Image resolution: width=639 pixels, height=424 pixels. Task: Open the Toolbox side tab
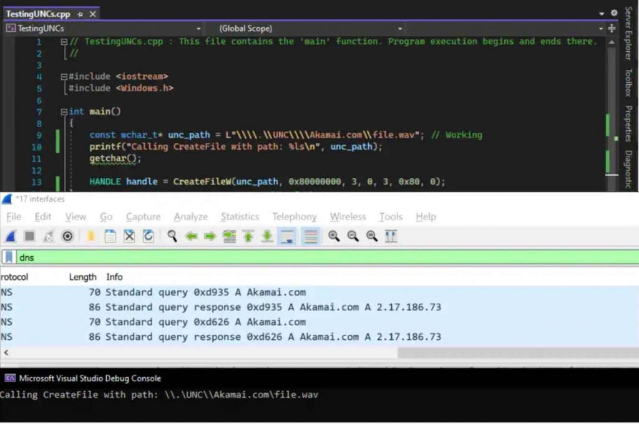coord(628,83)
